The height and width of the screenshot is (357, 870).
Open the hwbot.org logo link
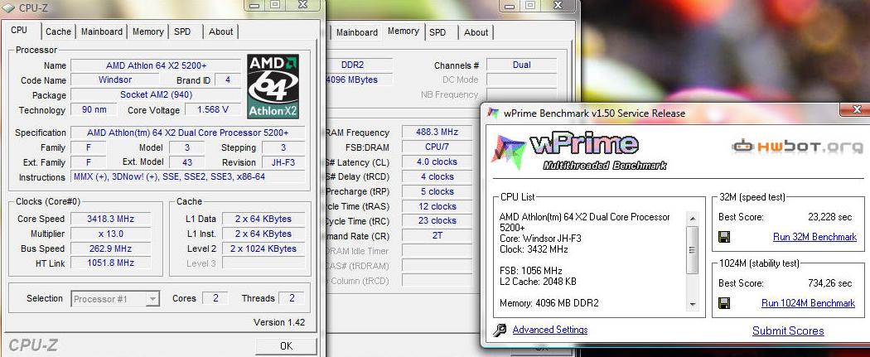point(797,147)
